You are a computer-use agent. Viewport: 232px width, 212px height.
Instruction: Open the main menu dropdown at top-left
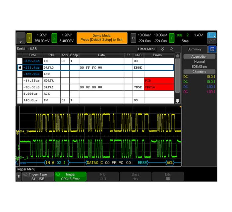21,38
